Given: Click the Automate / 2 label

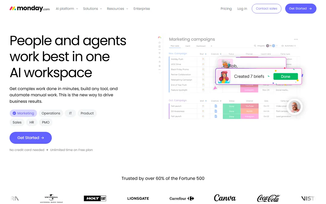Looking at the screenshot, I should click(x=290, y=46).
